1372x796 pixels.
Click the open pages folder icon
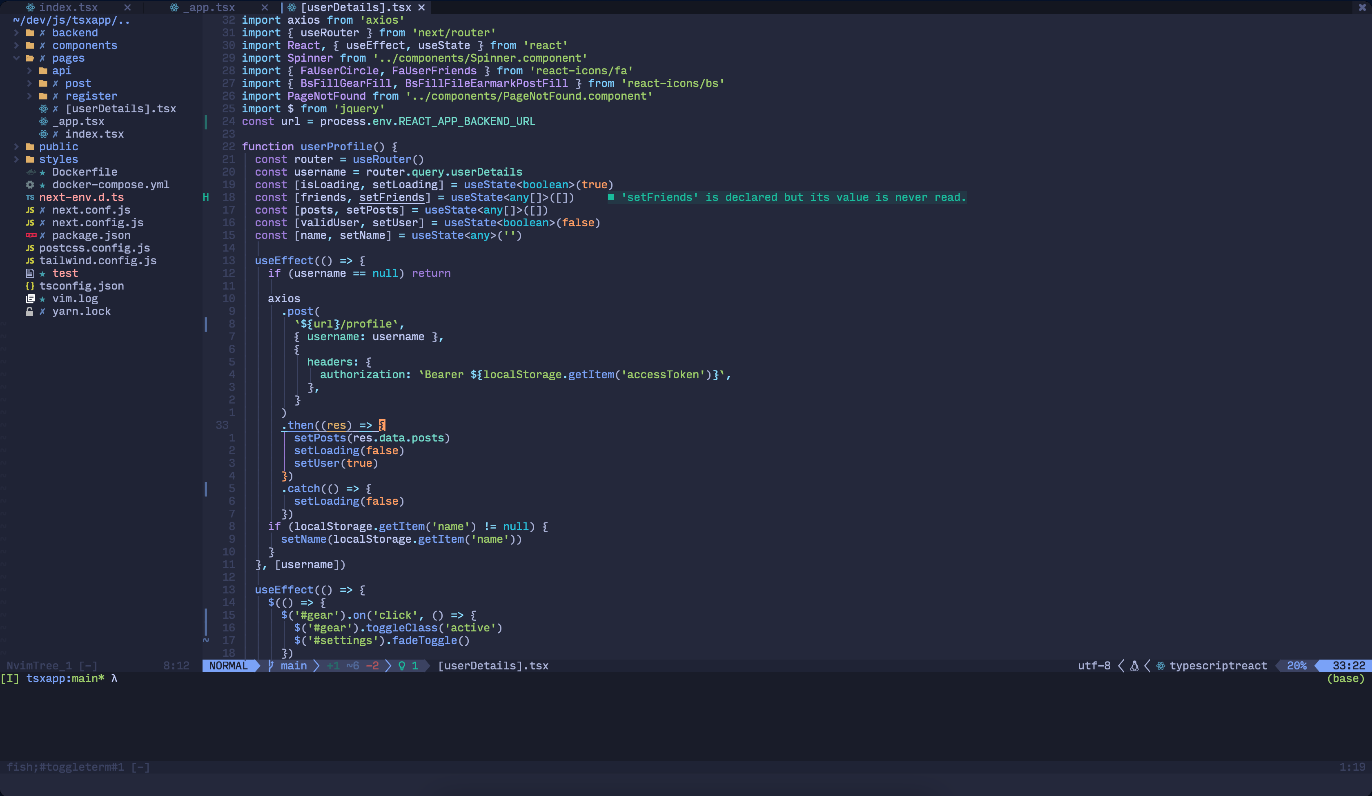point(30,58)
